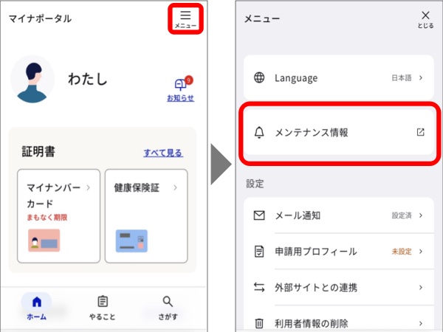This screenshot has height=332, width=443.
Task: Click the 設定 section label
Action: 255,184
